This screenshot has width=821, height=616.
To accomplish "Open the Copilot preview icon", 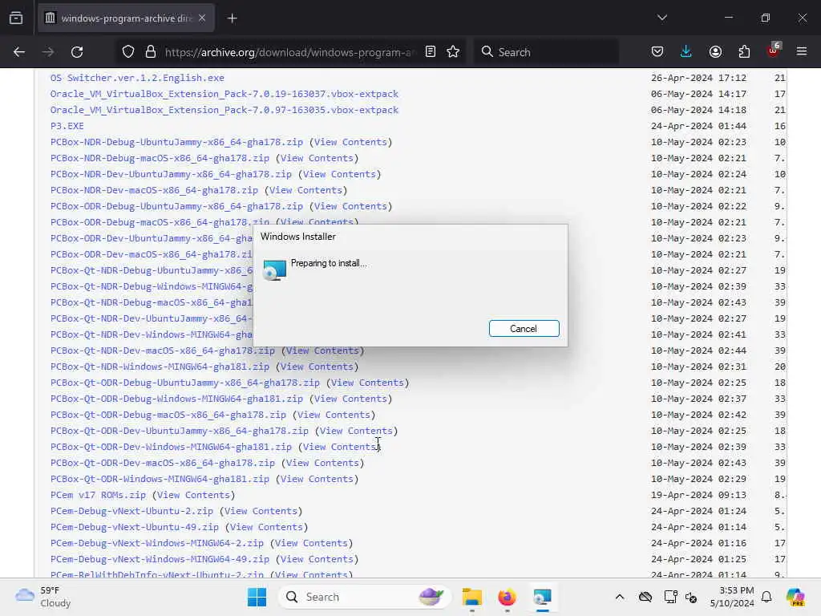I will point(795,597).
